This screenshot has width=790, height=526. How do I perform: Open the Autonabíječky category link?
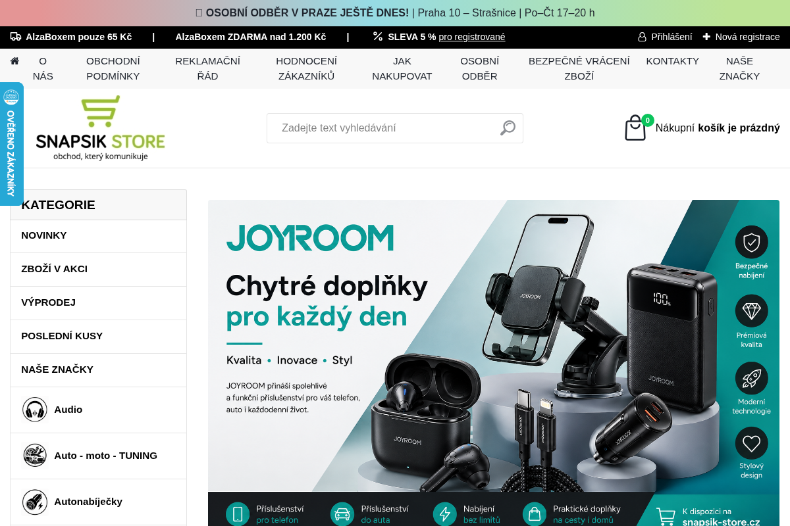point(88,502)
